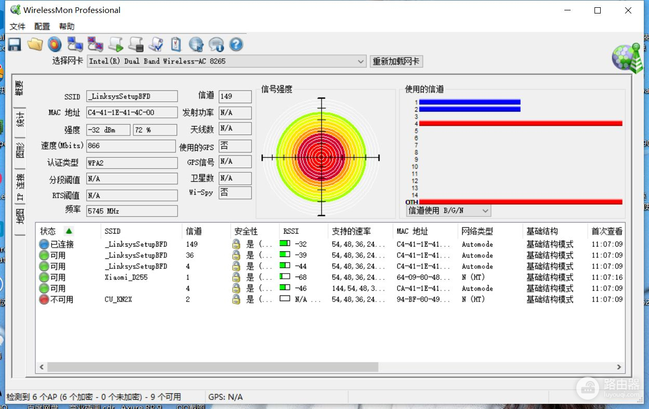Select the Xiaomi_D255 network row
The width and height of the screenshot is (649, 409).
(126, 277)
